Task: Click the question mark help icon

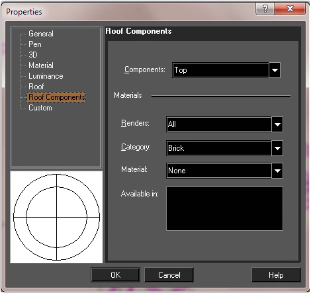Action: point(265,9)
